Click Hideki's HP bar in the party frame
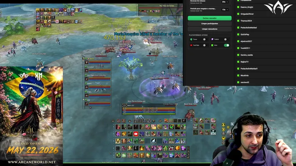296x166 pixels. [x=100, y=87]
